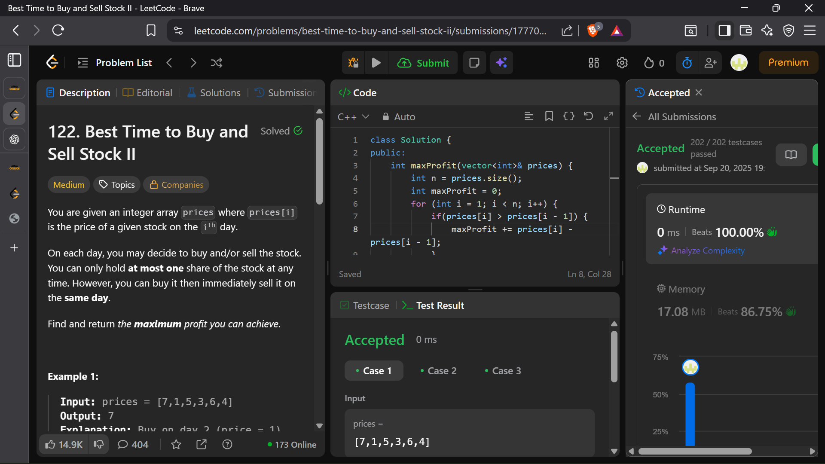This screenshot has height=464, width=825.
Task: Start the timer stopwatch icon
Action: tap(687, 63)
